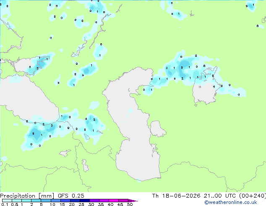Click the legend label '0.5'
Viewport: 266px width, 206px height.
click(x=15, y=204)
